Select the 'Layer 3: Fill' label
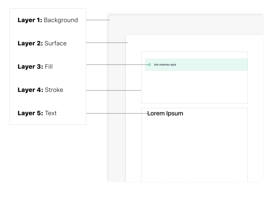Screen dimensions: 280x197 click(35, 66)
